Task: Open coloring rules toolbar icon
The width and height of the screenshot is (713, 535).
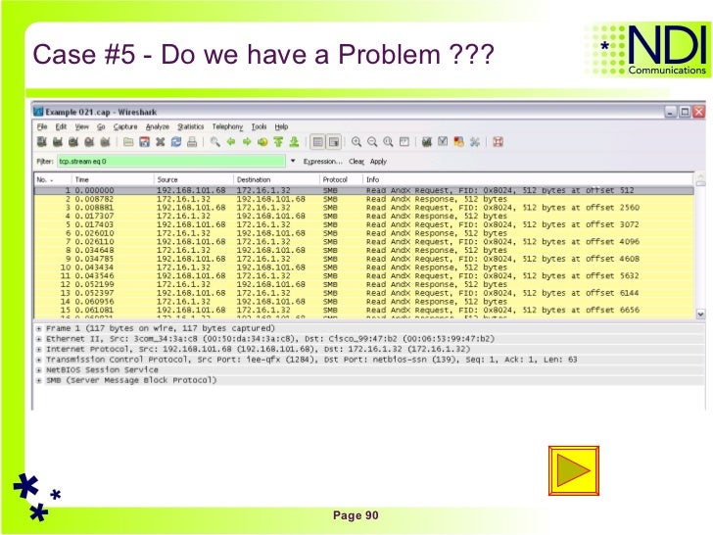Action: click(458, 142)
